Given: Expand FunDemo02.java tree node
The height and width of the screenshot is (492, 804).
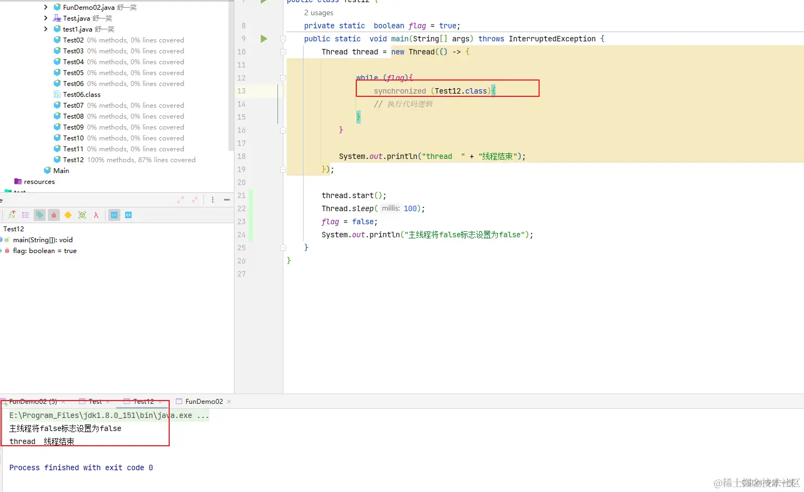Looking at the screenshot, I should [x=46, y=7].
